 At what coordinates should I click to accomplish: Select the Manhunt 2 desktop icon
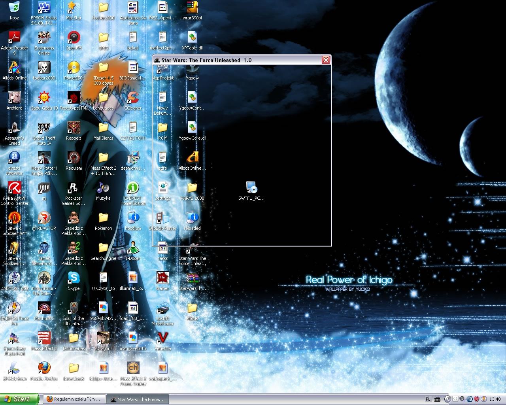(x=44, y=311)
